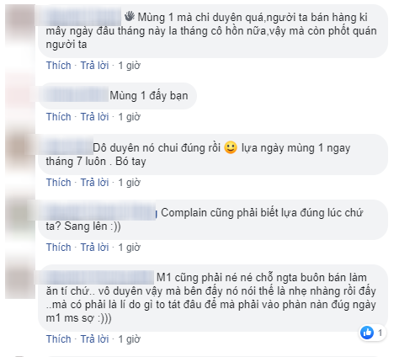Screen dimensions: 415x357
Task: Like the 'Dô duyên nó chui đúng rồi' comment
Action: (x=59, y=183)
